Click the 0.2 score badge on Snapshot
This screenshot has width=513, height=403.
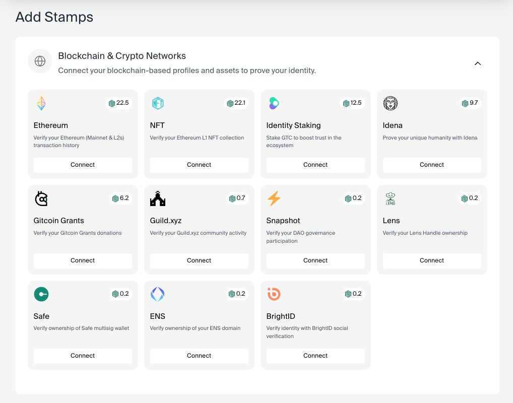click(x=354, y=198)
